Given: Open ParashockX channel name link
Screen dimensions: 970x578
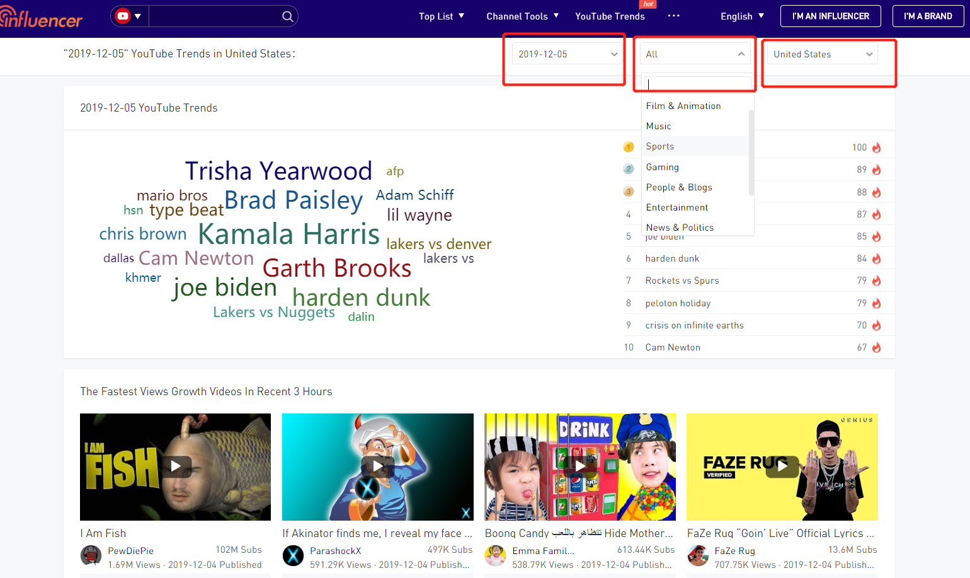Looking at the screenshot, I should tap(336, 551).
